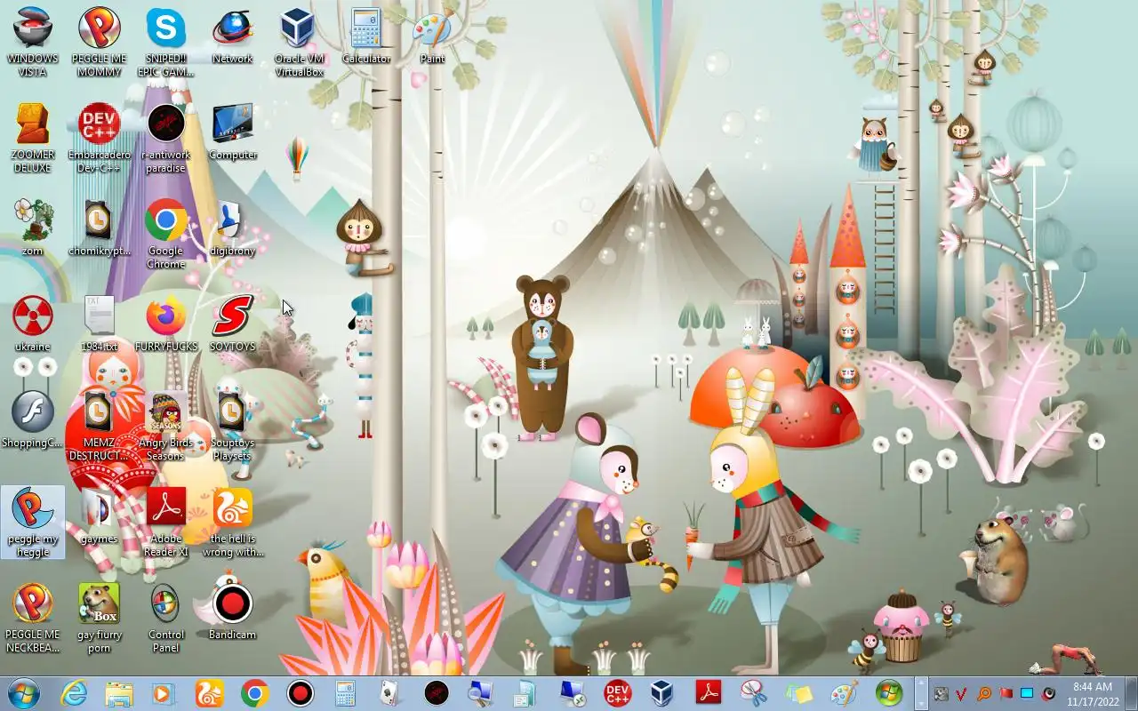
Task: Select Google Chrome shortcut on the desktop
Action: [165, 234]
